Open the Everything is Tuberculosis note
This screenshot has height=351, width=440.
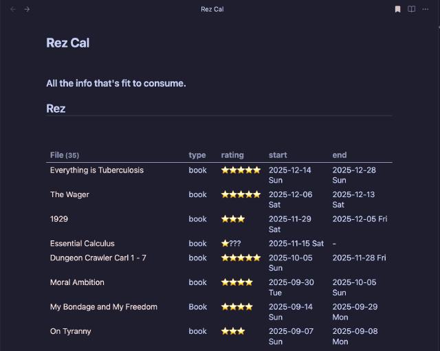coord(97,170)
